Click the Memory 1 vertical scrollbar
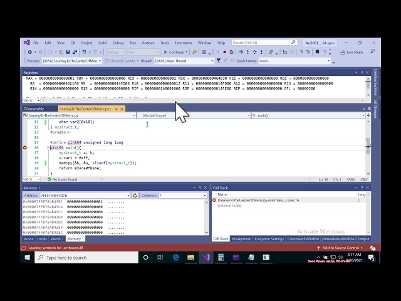 (x=207, y=217)
